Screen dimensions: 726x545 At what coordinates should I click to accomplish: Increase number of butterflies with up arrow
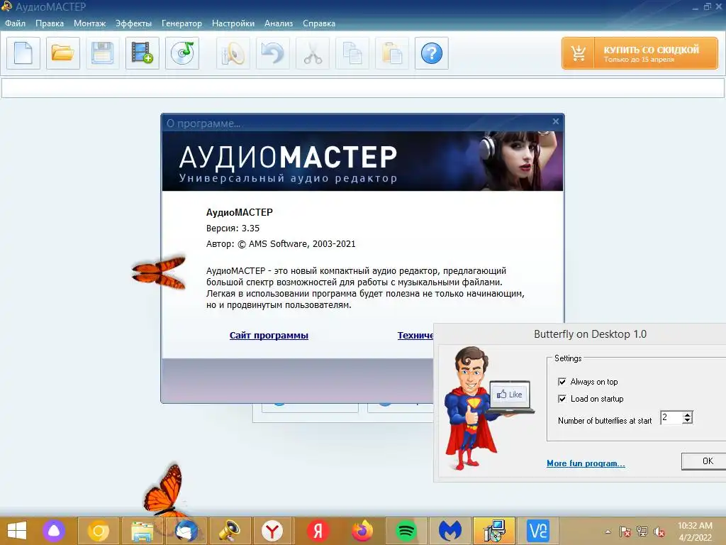coord(688,414)
